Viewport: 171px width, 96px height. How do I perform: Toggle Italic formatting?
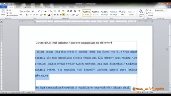(x=24, y=15)
